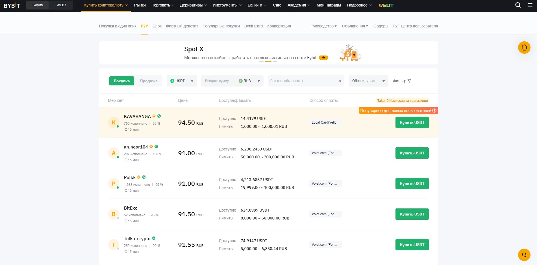Click the middle banner carousel indicator
Image resolution: width=537 pixels, height=265 pixels.
pyautogui.click(x=268, y=61)
